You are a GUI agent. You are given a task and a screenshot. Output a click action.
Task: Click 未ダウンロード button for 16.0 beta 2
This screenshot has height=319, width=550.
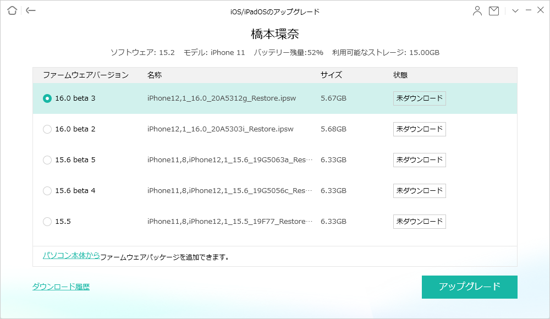(420, 129)
